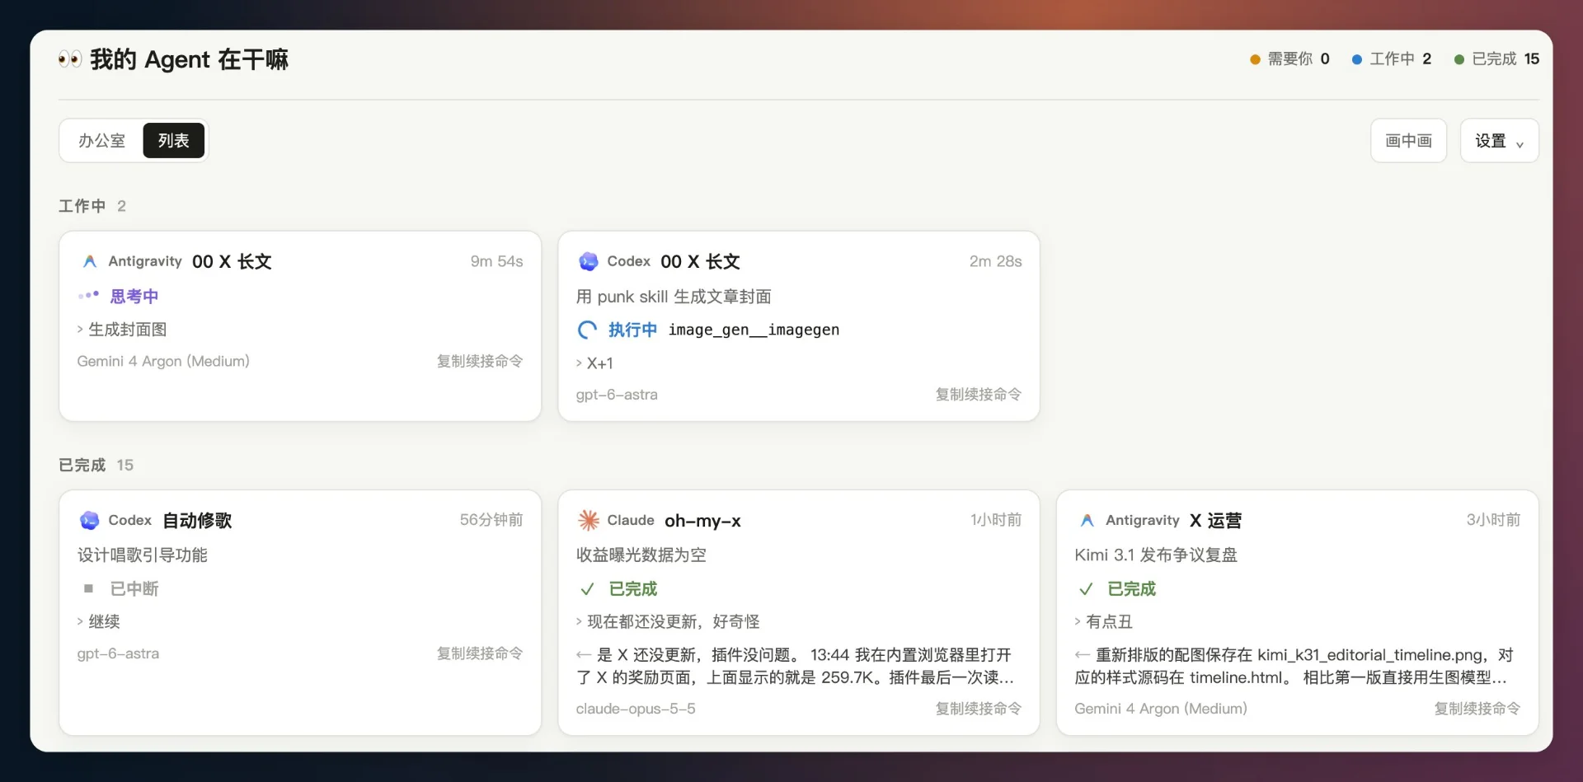Click the 设计唱歌引导功能 description
This screenshot has height=782, width=1583.
pos(143,555)
